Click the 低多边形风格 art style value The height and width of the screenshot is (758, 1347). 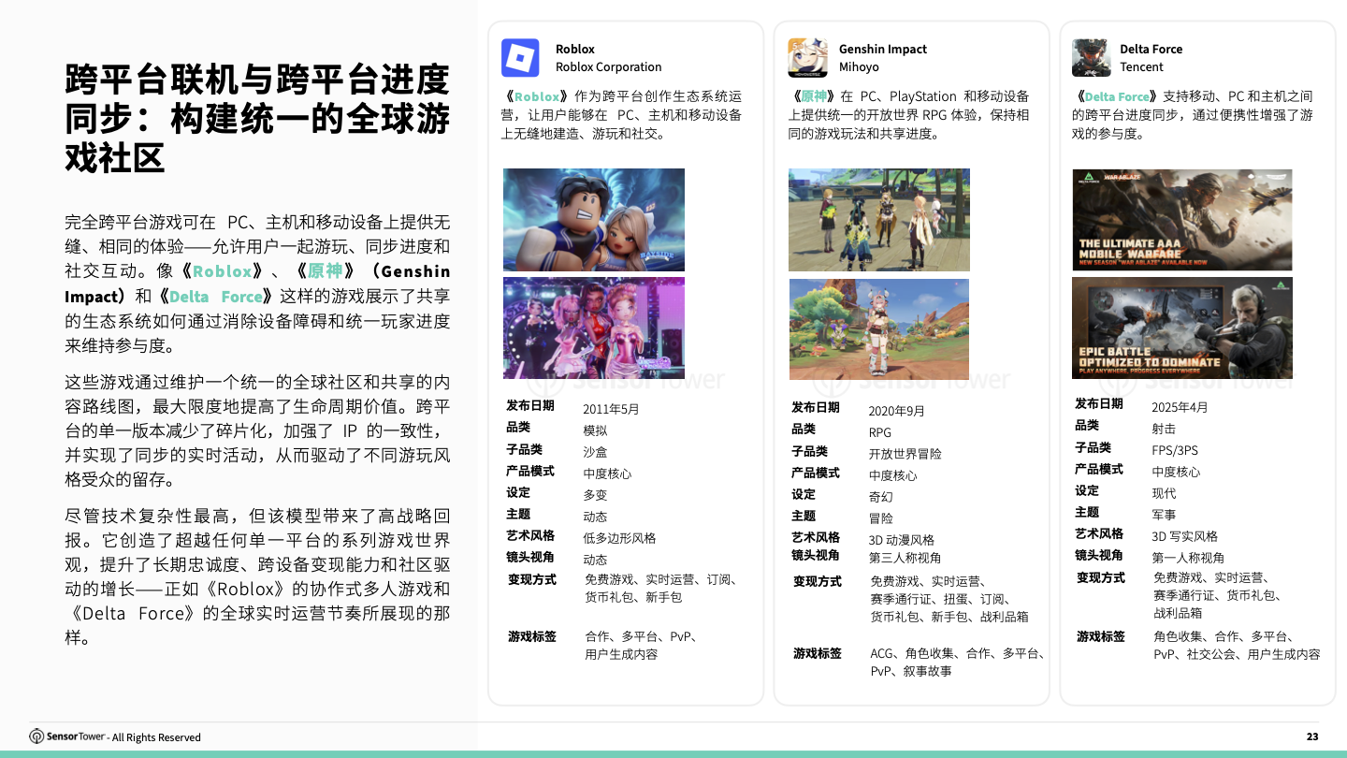(619, 538)
